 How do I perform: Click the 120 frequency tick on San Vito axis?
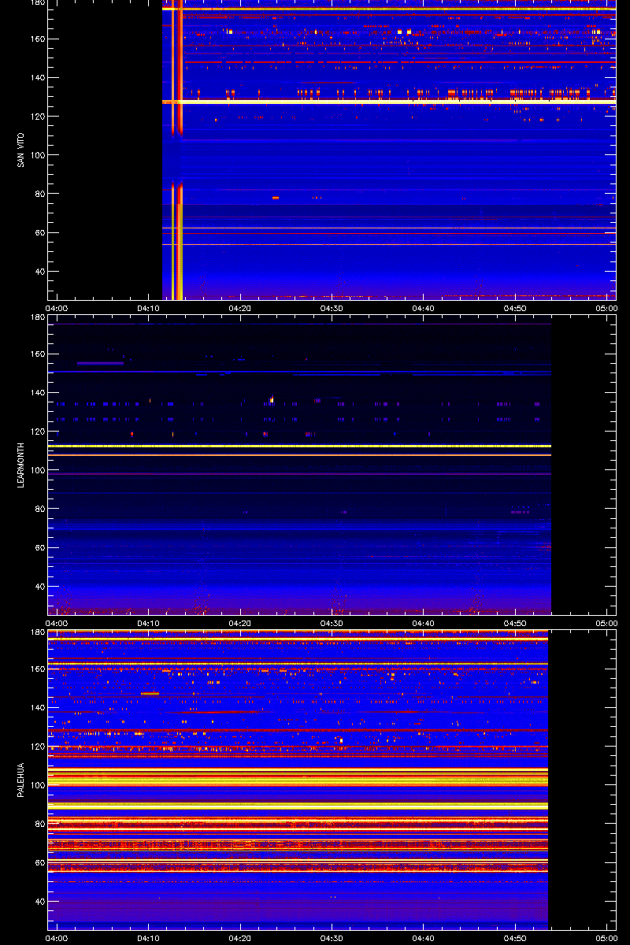[37, 116]
